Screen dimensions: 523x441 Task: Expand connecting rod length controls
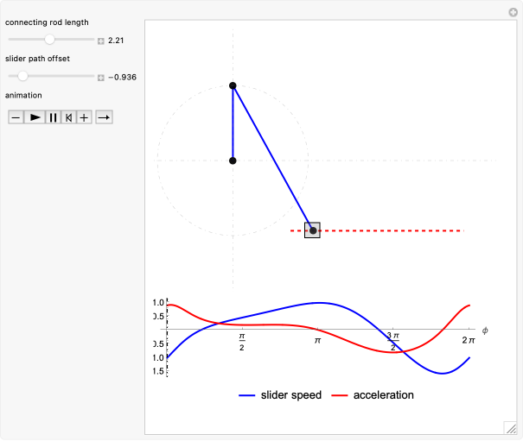[x=101, y=40]
